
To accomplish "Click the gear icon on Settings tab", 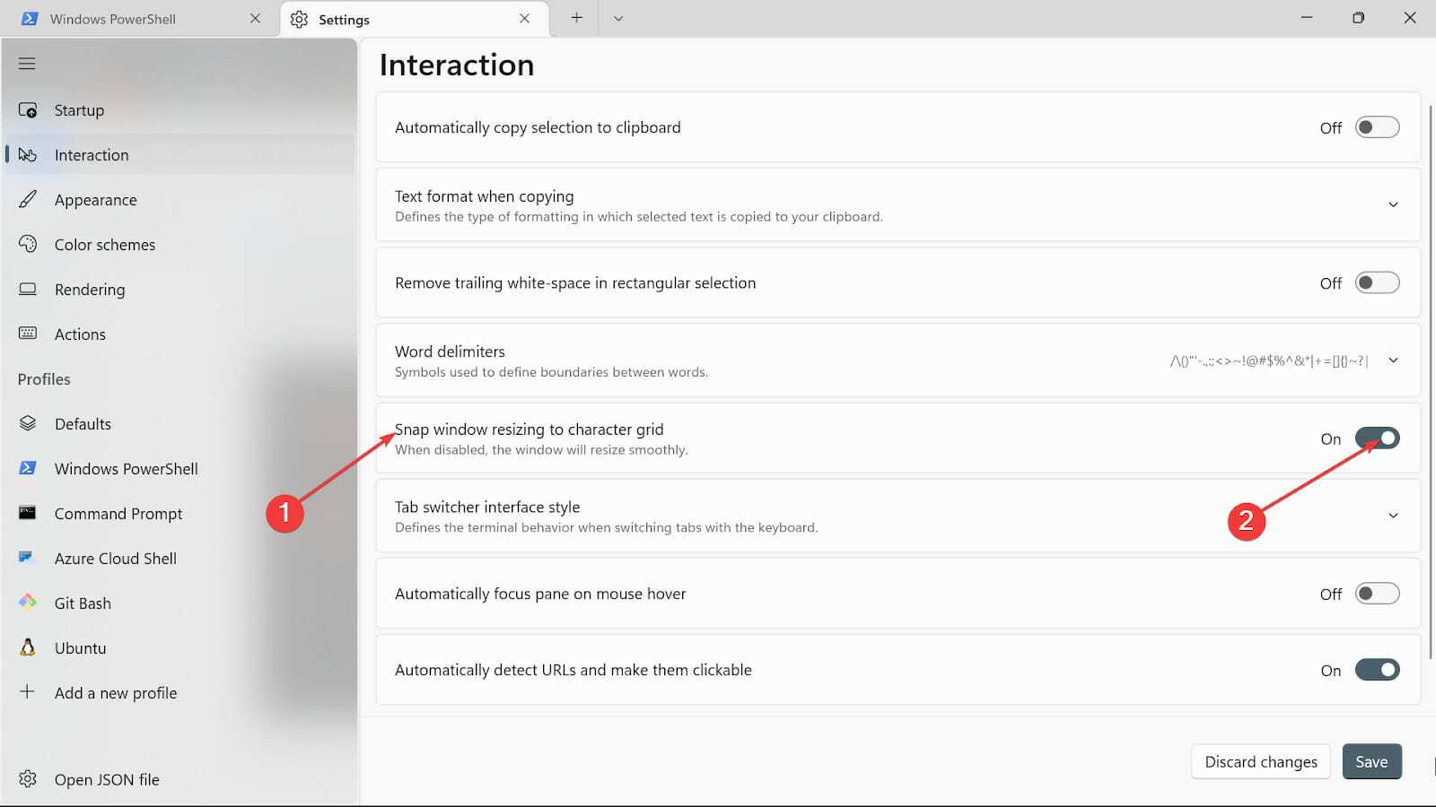I will [299, 19].
